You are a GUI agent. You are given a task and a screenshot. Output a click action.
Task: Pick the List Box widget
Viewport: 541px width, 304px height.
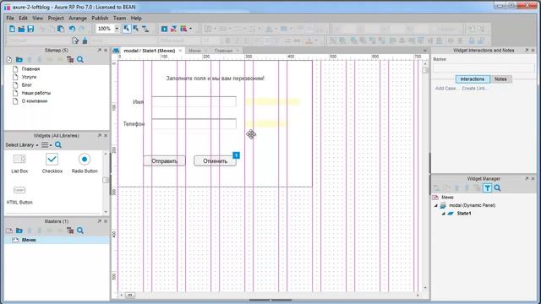tap(19, 163)
